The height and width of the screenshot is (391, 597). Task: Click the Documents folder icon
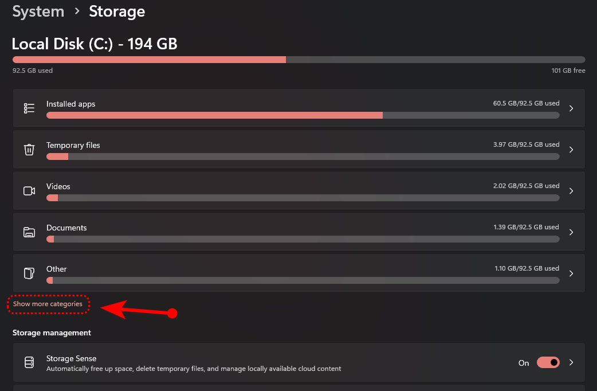pos(29,232)
